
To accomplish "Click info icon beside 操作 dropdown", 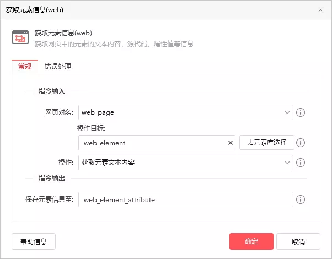I will tap(301, 163).
